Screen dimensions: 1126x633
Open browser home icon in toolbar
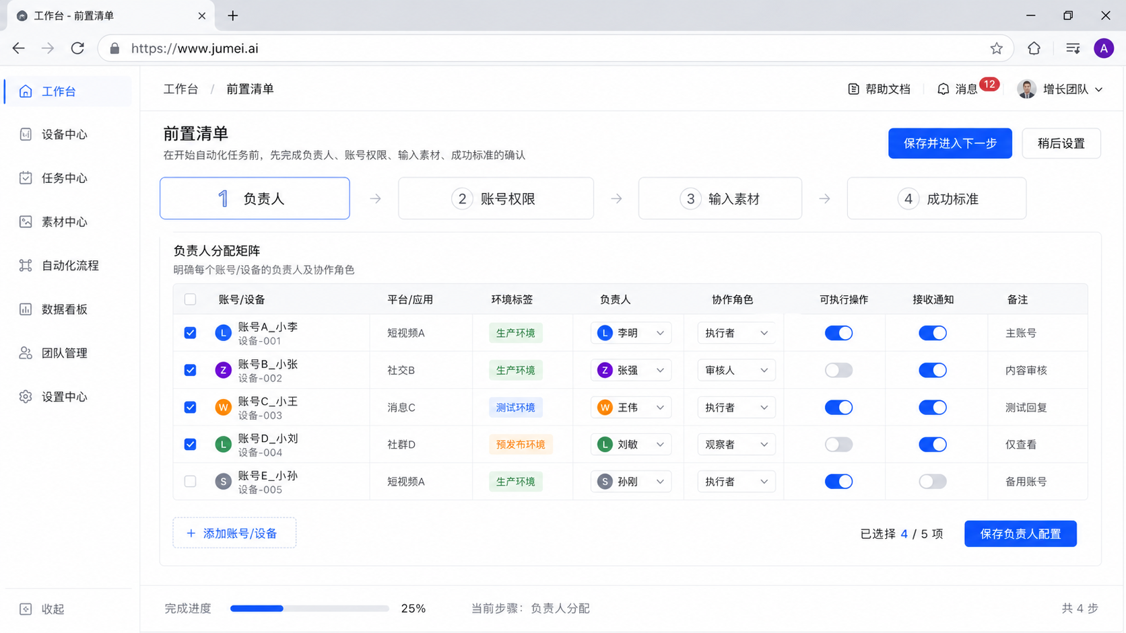pos(1034,48)
